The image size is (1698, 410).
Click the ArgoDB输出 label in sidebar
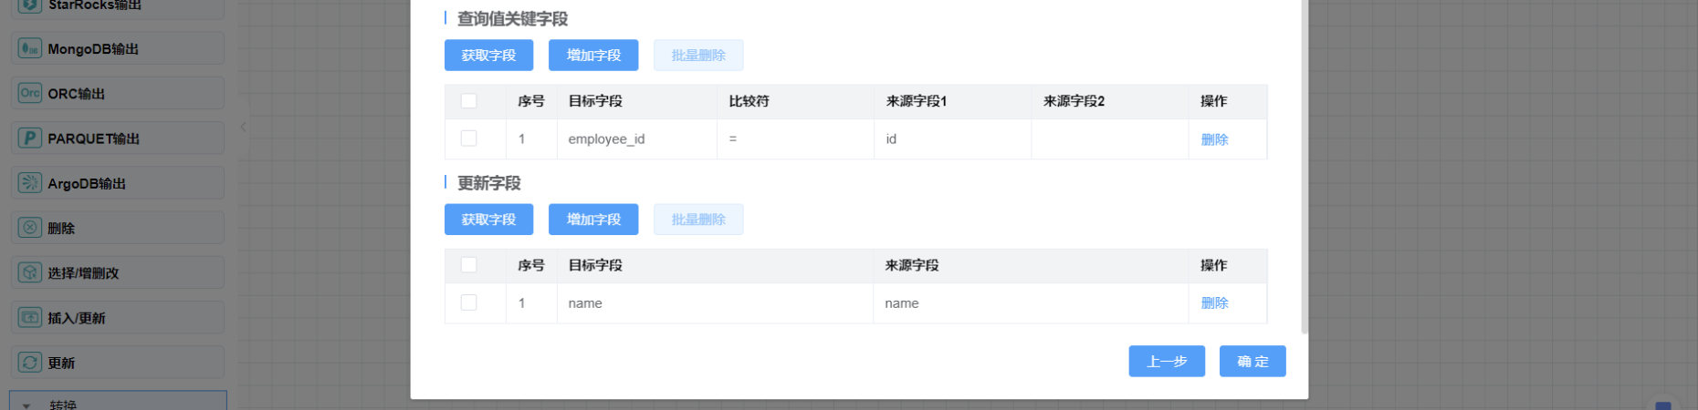coord(87,183)
